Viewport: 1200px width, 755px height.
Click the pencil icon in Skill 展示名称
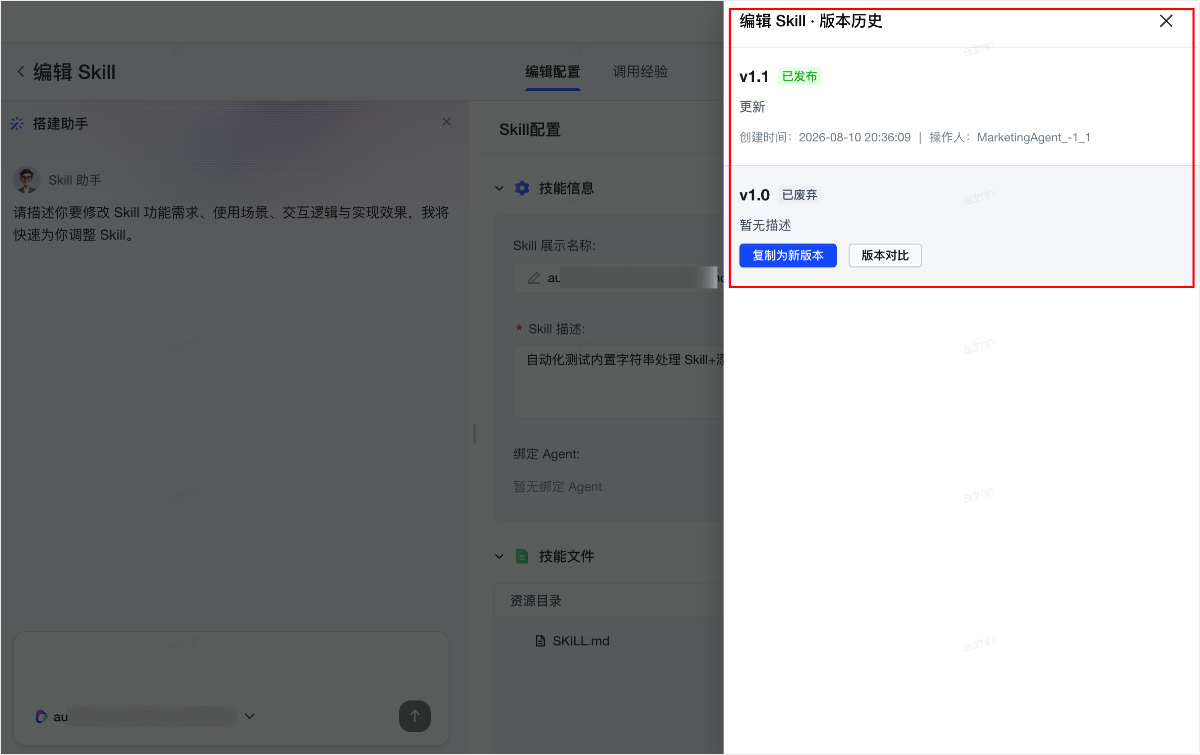[x=533, y=278]
